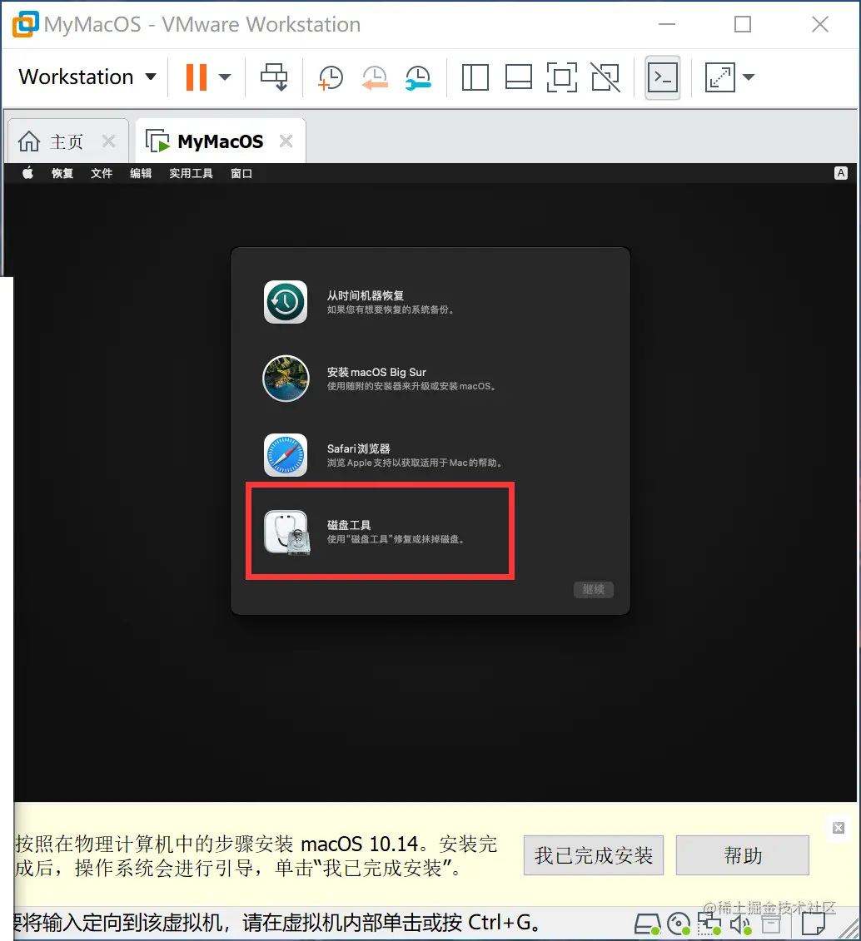Viewport: 861px width, 941px height.
Task: Open the power options dropdown arrow next to pause
Action: tap(225, 77)
